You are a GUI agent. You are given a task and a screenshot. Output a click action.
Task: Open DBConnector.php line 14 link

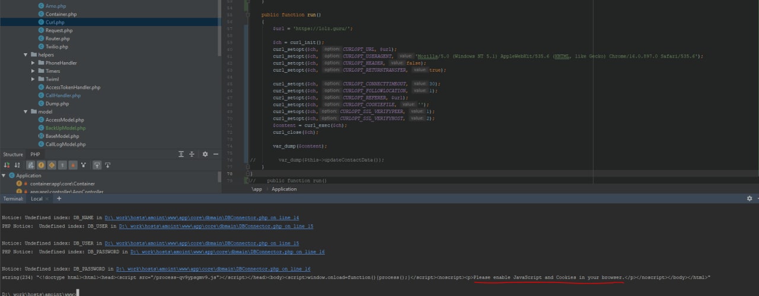point(202,218)
